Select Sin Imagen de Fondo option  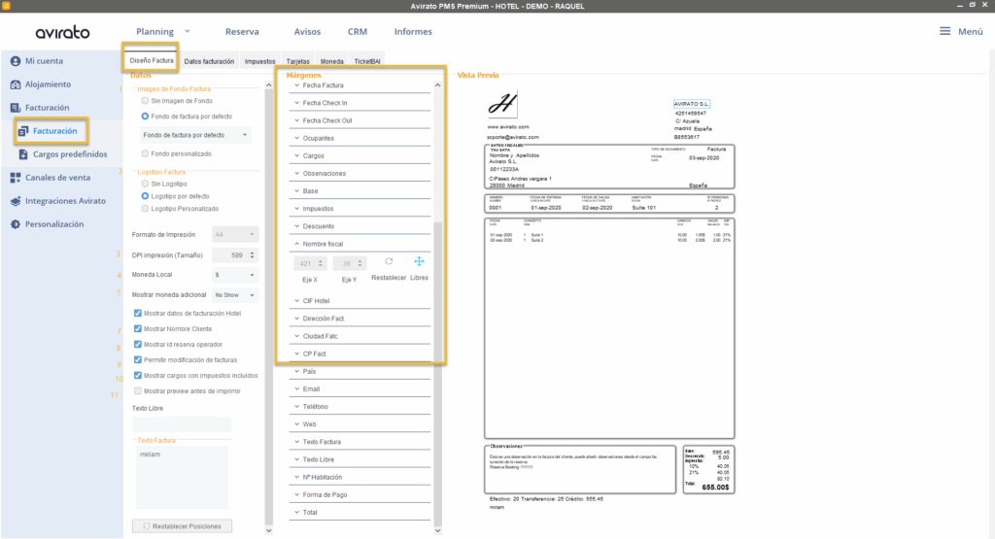146,100
